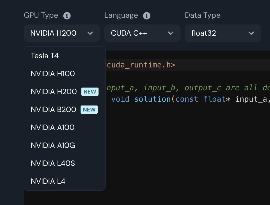Image resolution: width=270 pixels, height=205 pixels.
Task: Click the green comment line in code editor
Action: [x=188, y=88]
